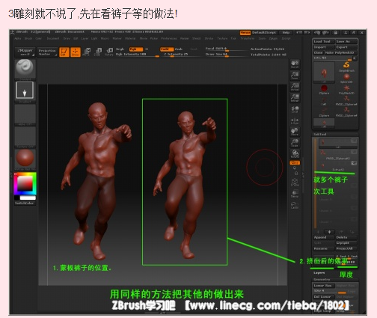Click the Scroll canvas icon
The height and width of the screenshot is (318, 377).
(x=295, y=64)
